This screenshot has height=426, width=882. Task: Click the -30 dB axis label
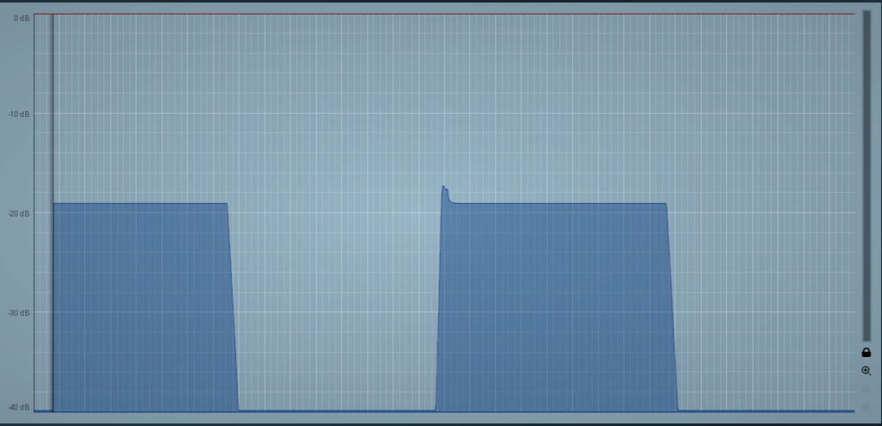point(19,312)
